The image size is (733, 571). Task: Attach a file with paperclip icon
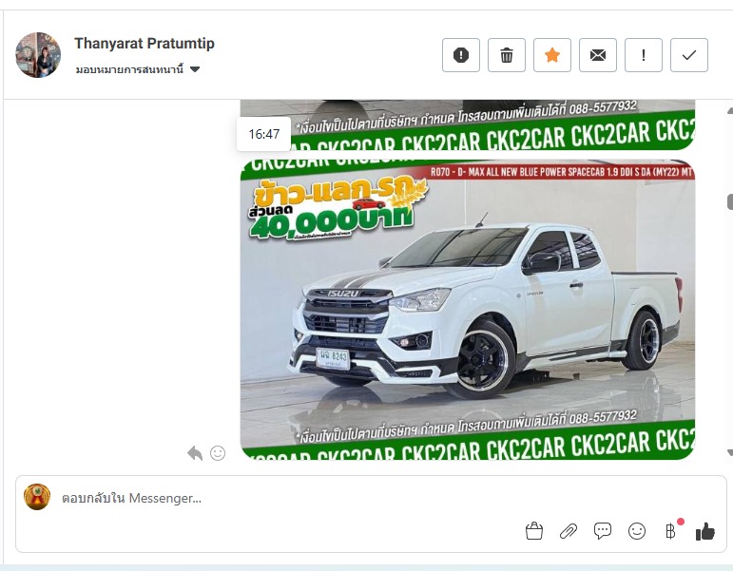click(x=569, y=531)
